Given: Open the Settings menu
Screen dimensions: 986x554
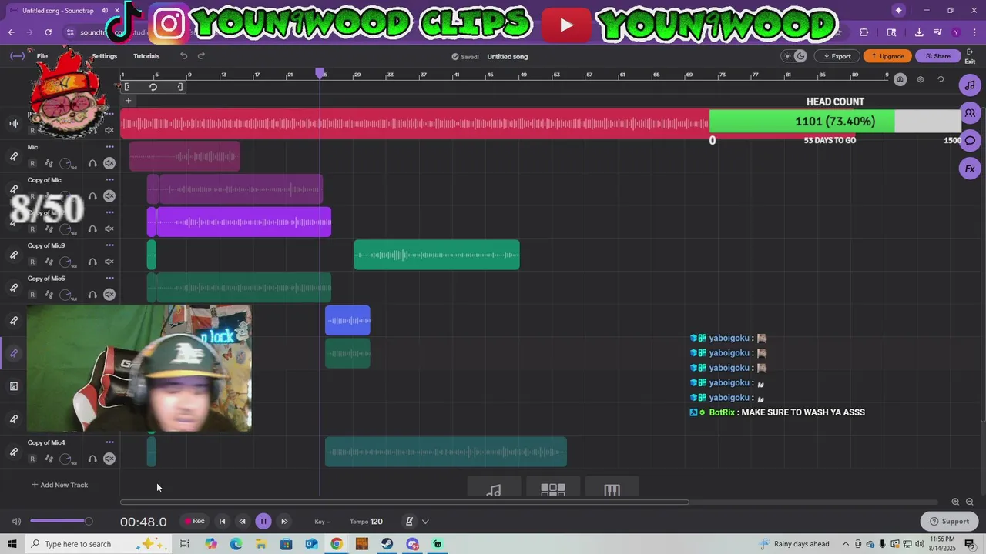Looking at the screenshot, I should tap(105, 56).
